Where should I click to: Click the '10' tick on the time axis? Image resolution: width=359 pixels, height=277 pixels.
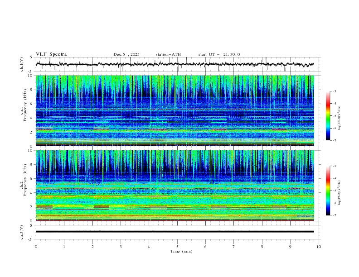[319, 247]
